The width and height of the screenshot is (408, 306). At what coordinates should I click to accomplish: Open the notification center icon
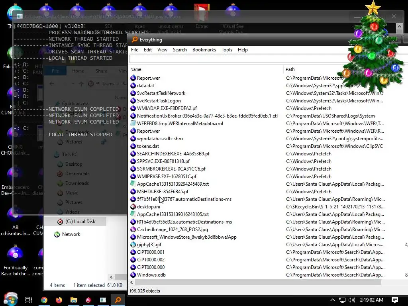pos(395,300)
